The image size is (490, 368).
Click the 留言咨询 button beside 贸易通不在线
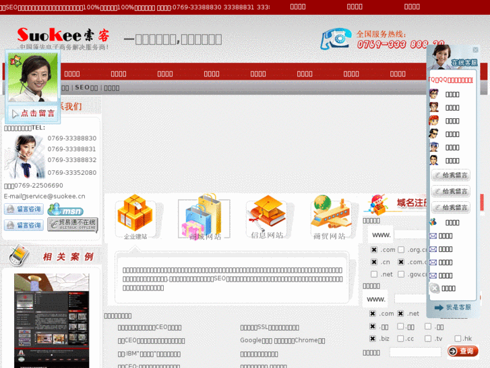(24, 225)
